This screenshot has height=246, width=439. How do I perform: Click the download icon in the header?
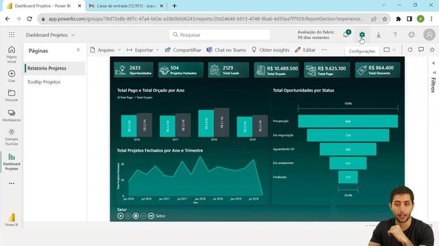(x=379, y=35)
